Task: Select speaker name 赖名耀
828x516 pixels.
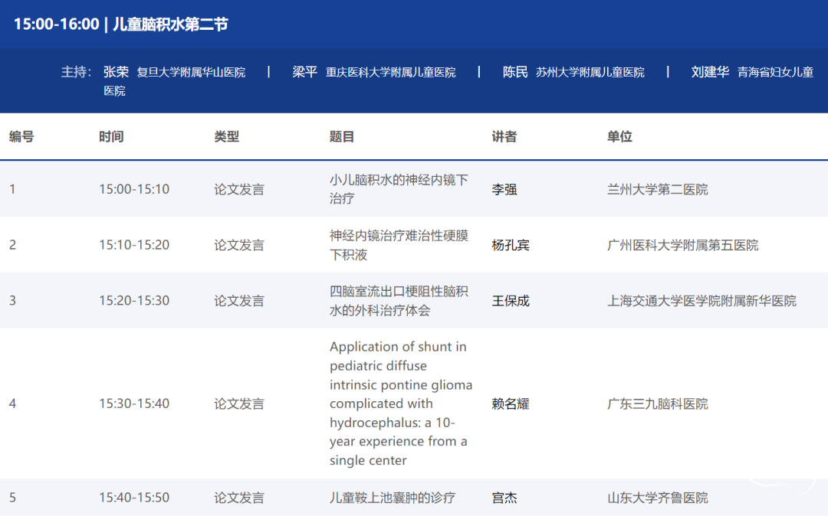Action: (510, 403)
